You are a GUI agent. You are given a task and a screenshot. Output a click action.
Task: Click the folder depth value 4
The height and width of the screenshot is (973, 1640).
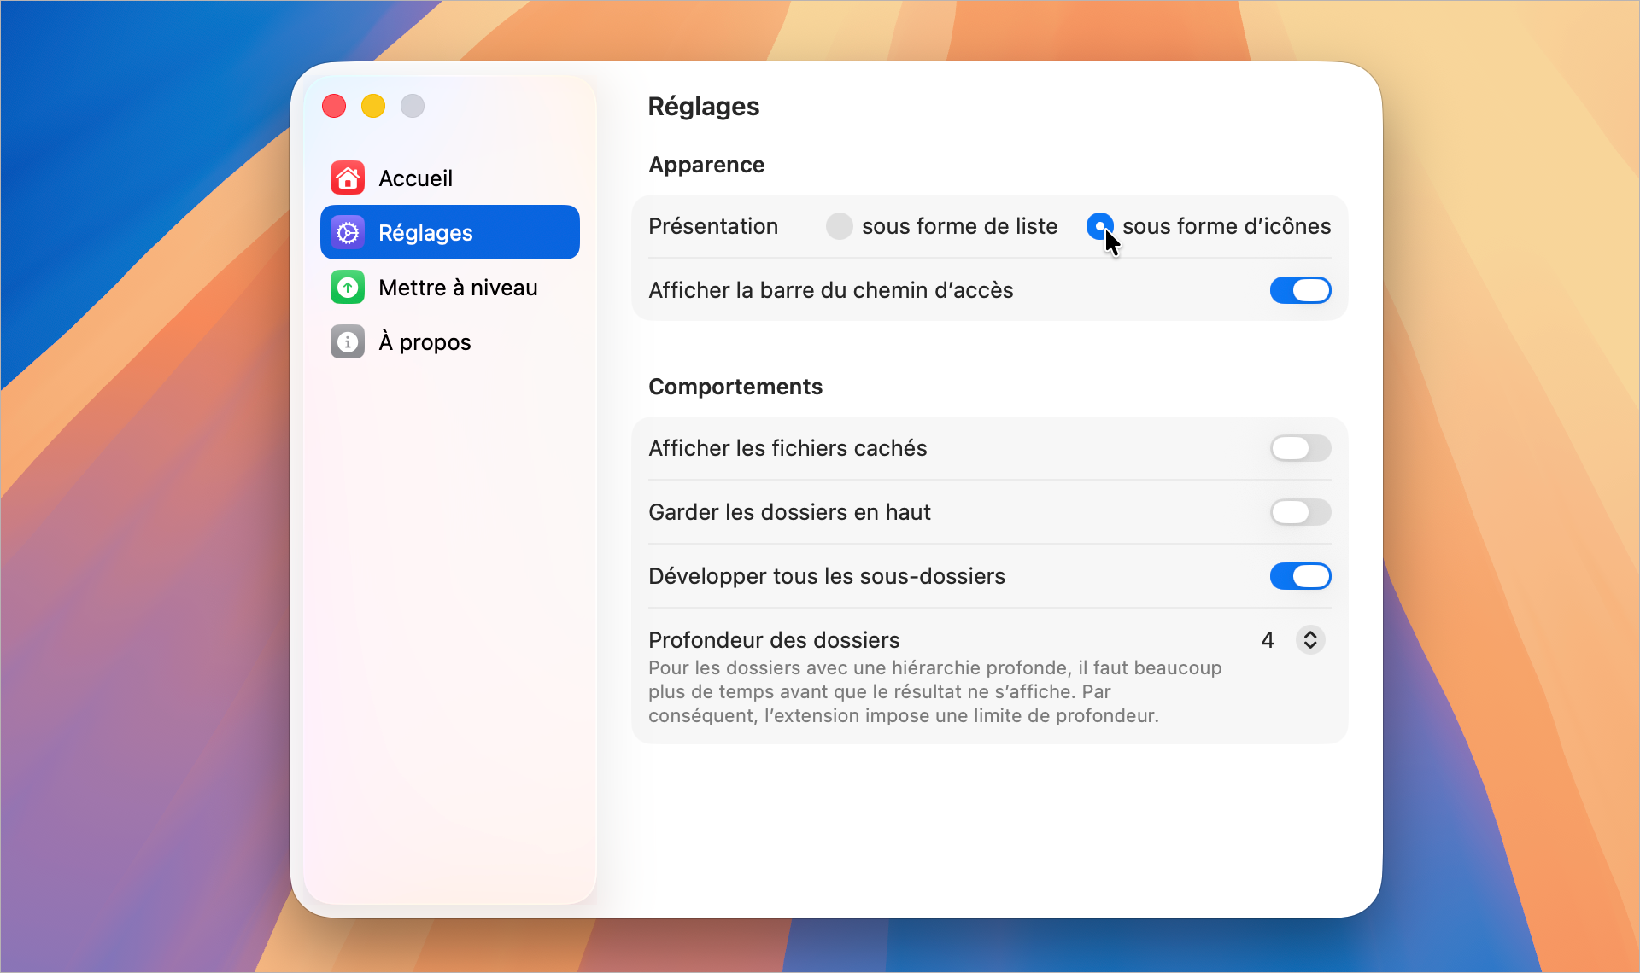[1268, 640]
